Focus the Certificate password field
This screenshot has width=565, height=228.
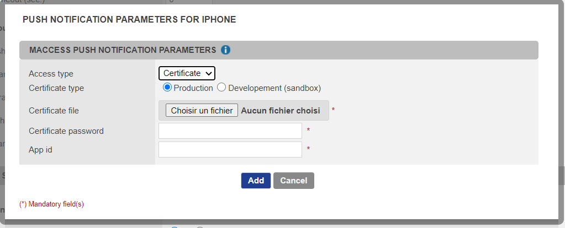pos(230,131)
